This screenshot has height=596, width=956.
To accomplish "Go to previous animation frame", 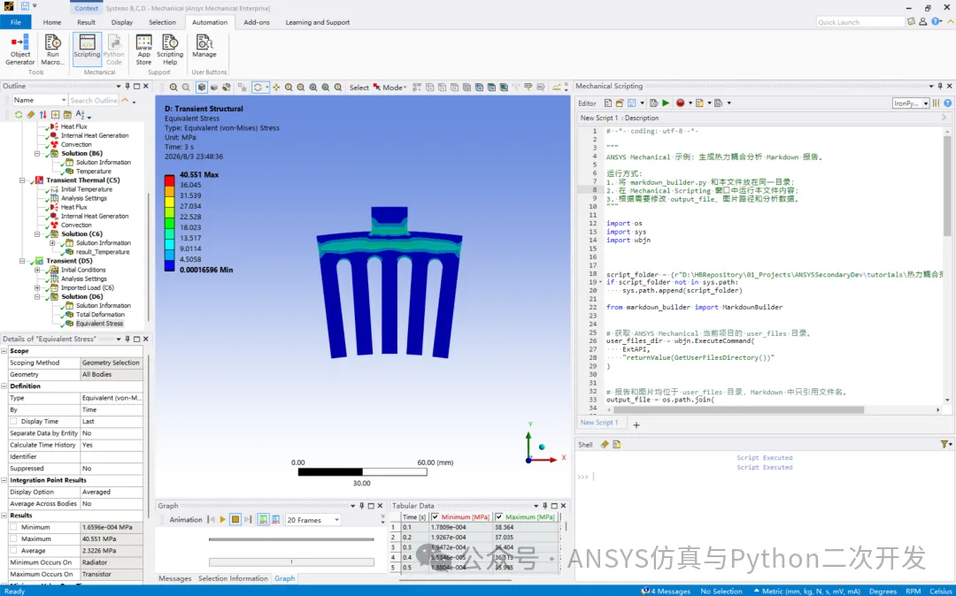I will (212, 519).
